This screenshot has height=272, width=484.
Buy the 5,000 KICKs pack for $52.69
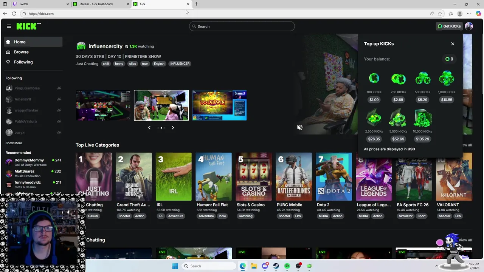click(x=398, y=139)
